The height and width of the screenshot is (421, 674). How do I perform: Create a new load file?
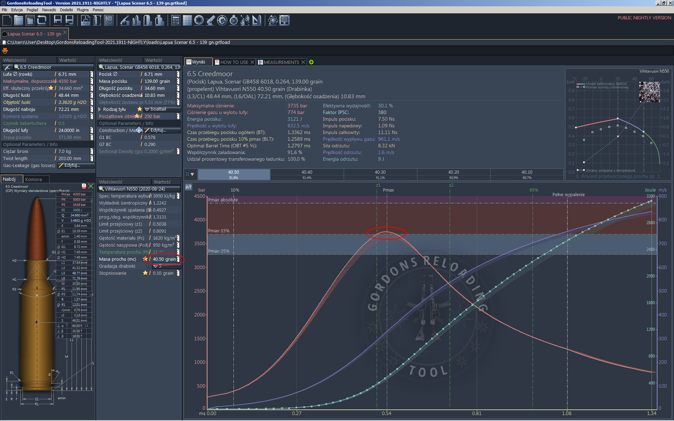tap(7, 20)
